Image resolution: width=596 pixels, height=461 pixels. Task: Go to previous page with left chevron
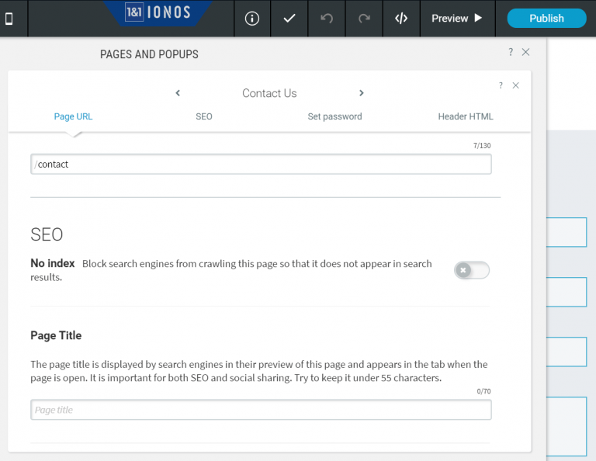pyautogui.click(x=178, y=93)
